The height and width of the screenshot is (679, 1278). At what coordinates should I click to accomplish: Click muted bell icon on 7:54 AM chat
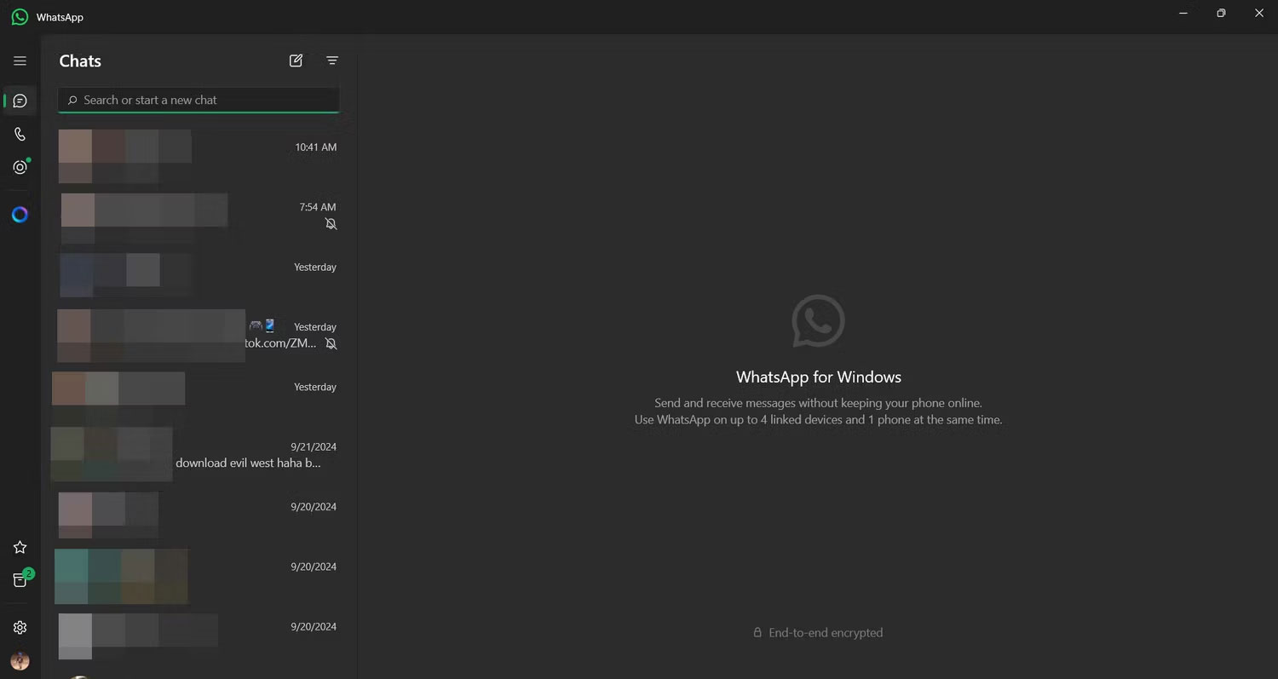click(x=331, y=224)
